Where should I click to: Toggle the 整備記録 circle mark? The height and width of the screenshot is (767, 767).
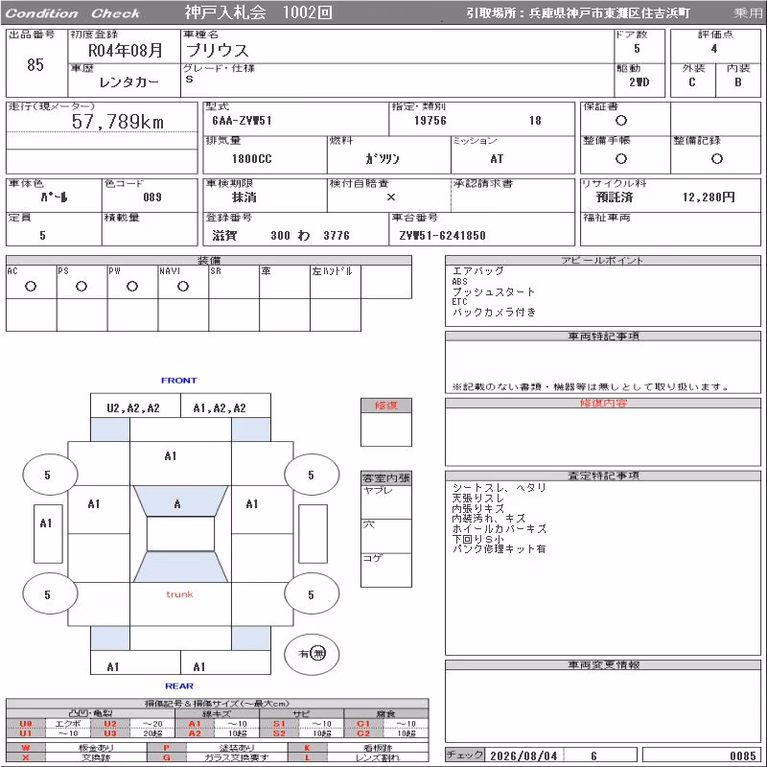click(x=717, y=158)
